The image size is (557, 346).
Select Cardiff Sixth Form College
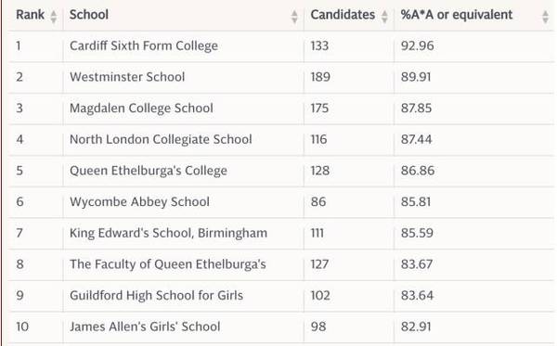[144, 46]
